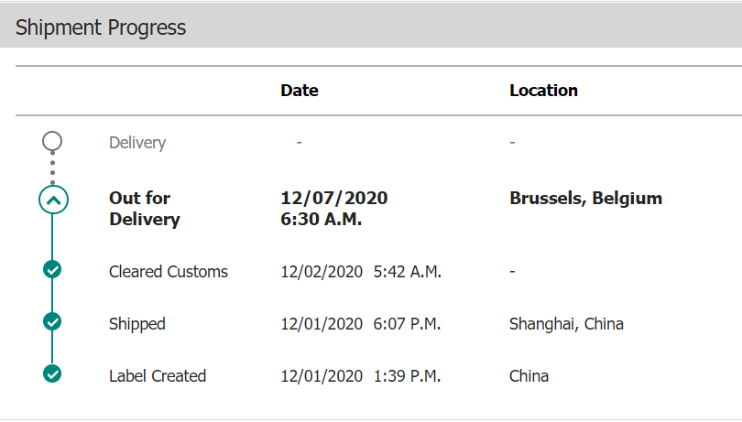Click the Shipped status label
The width and height of the screenshot is (742, 422).
click(x=137, y=324)
